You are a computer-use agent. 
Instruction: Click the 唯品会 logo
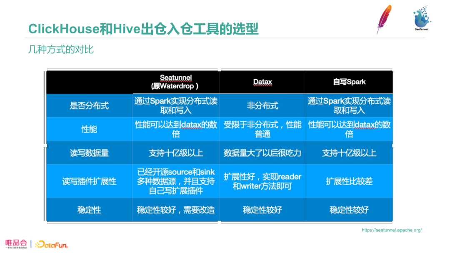tap(16, 244)
